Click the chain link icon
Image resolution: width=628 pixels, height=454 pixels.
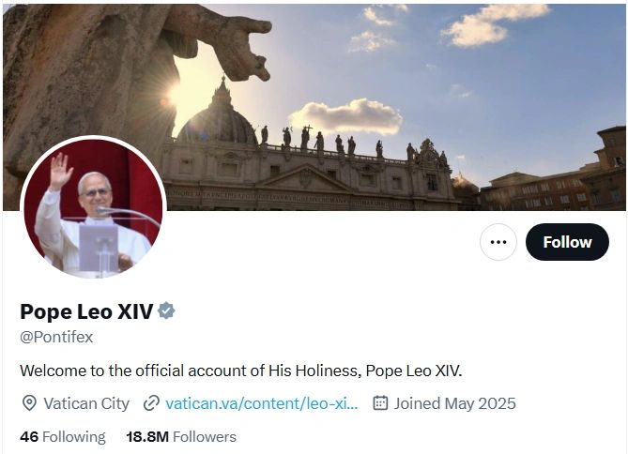click(151, 403)
